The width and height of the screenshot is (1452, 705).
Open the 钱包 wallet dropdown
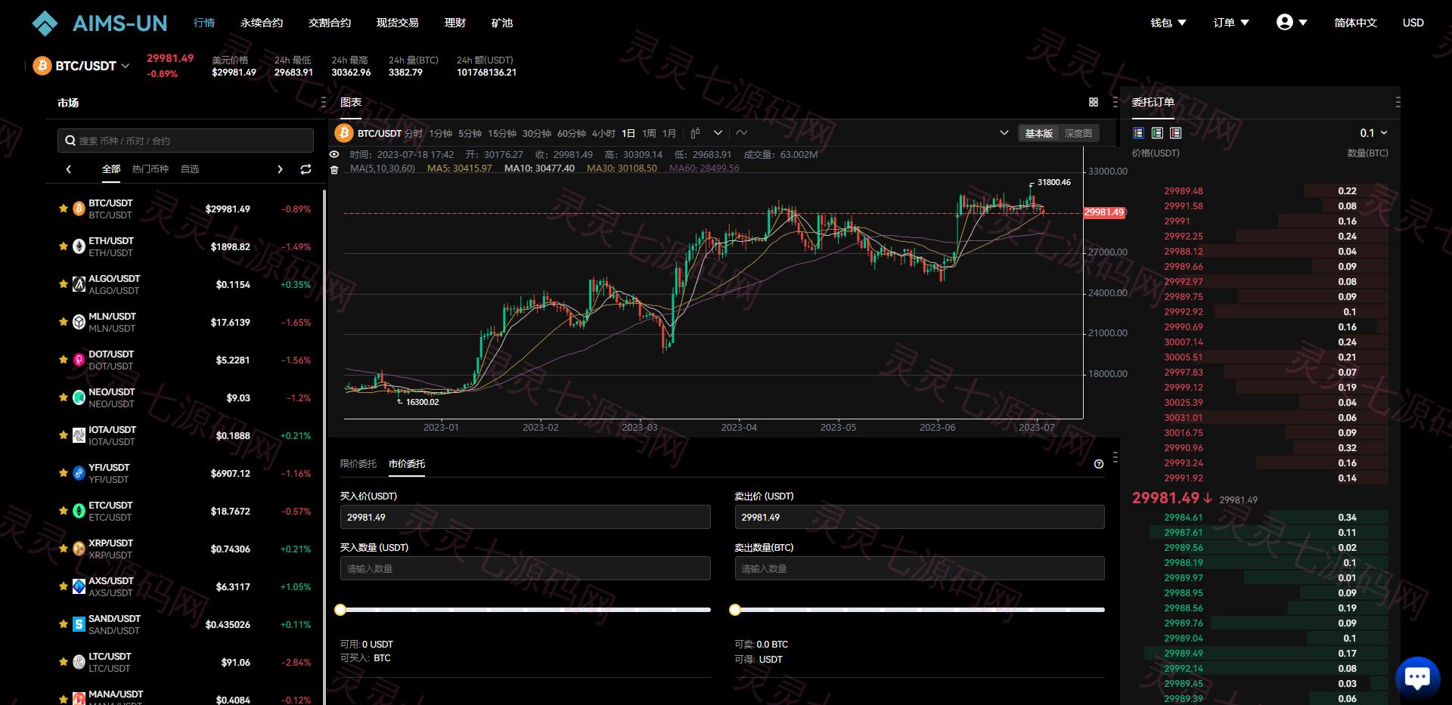(1168, 23)
